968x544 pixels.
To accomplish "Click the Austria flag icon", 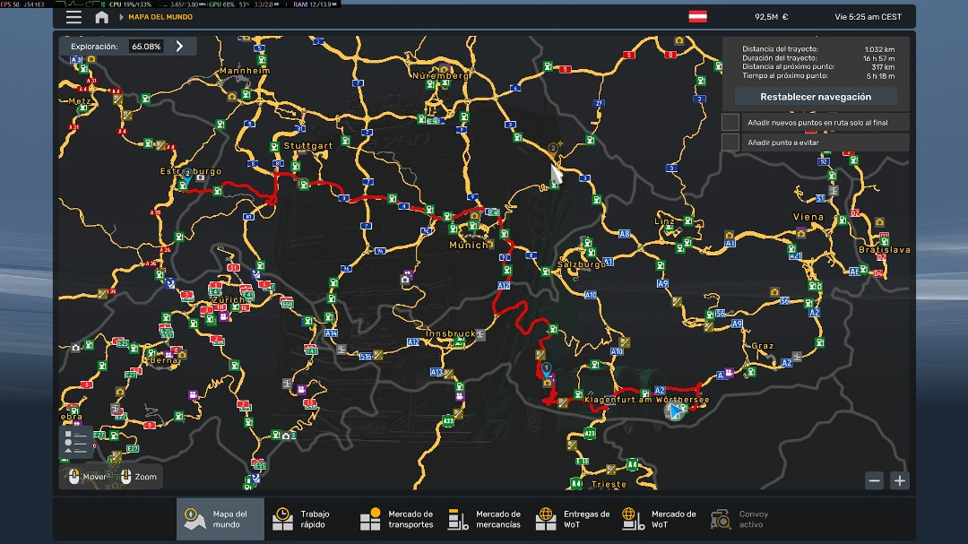I will point(697,17).
